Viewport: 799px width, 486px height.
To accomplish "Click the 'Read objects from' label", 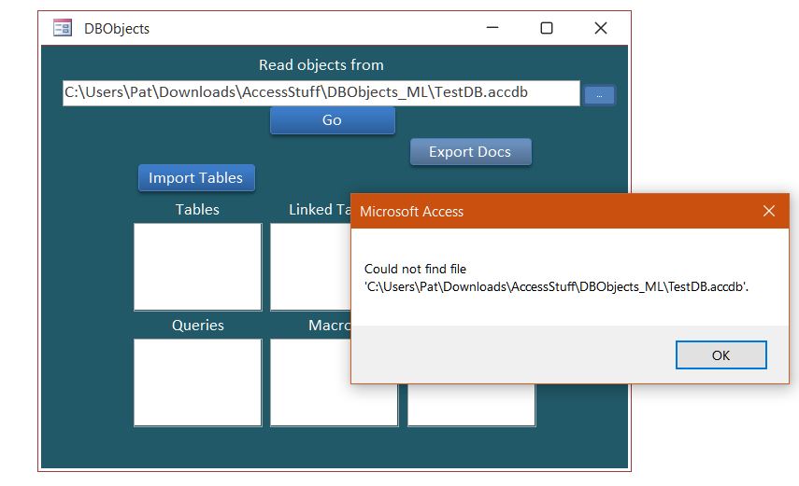I will click(321, 65).
